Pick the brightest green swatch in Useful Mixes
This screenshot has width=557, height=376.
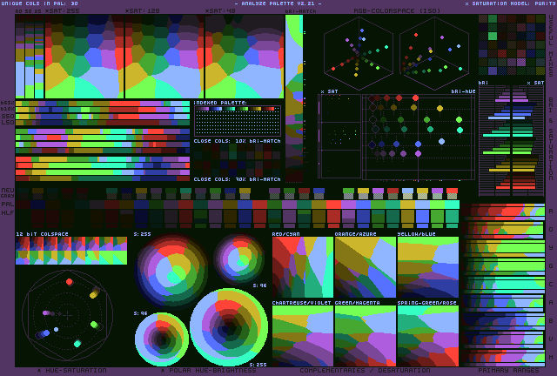pyautogui.click(x=493, y=36)
